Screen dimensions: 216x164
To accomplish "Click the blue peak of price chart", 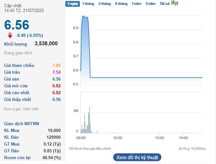I will click(x=84, y=16).
